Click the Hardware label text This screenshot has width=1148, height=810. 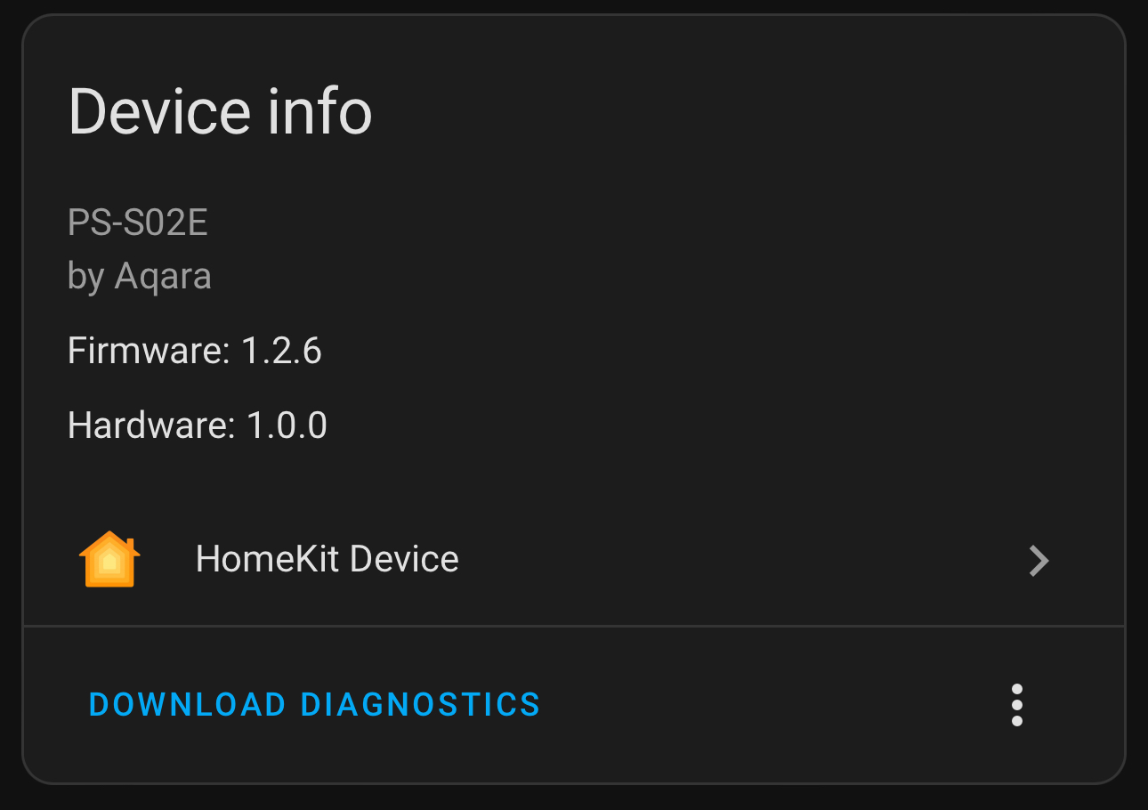coord(151,425)
